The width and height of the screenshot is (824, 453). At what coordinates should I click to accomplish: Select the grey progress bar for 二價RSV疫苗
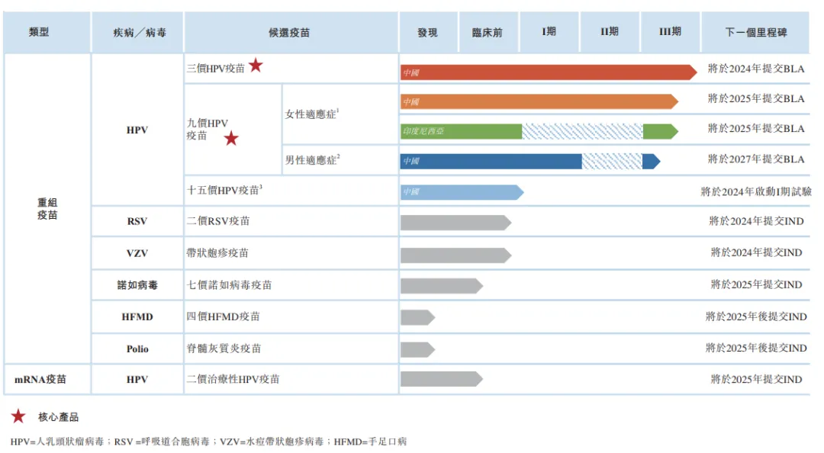tap(455, 222)
